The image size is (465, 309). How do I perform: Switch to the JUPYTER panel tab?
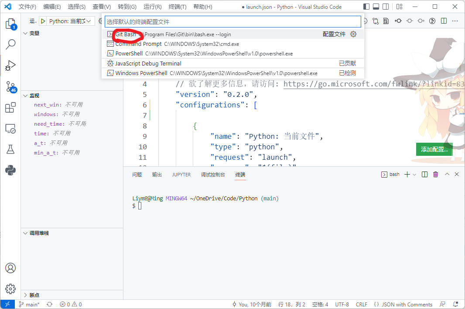click(x=181, y=175)
